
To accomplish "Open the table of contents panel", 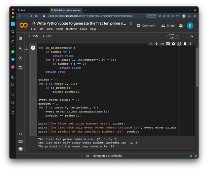I will point(21,39).
